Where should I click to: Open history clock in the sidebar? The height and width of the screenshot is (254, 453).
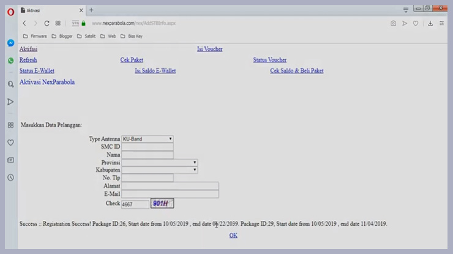coord(10,177)
